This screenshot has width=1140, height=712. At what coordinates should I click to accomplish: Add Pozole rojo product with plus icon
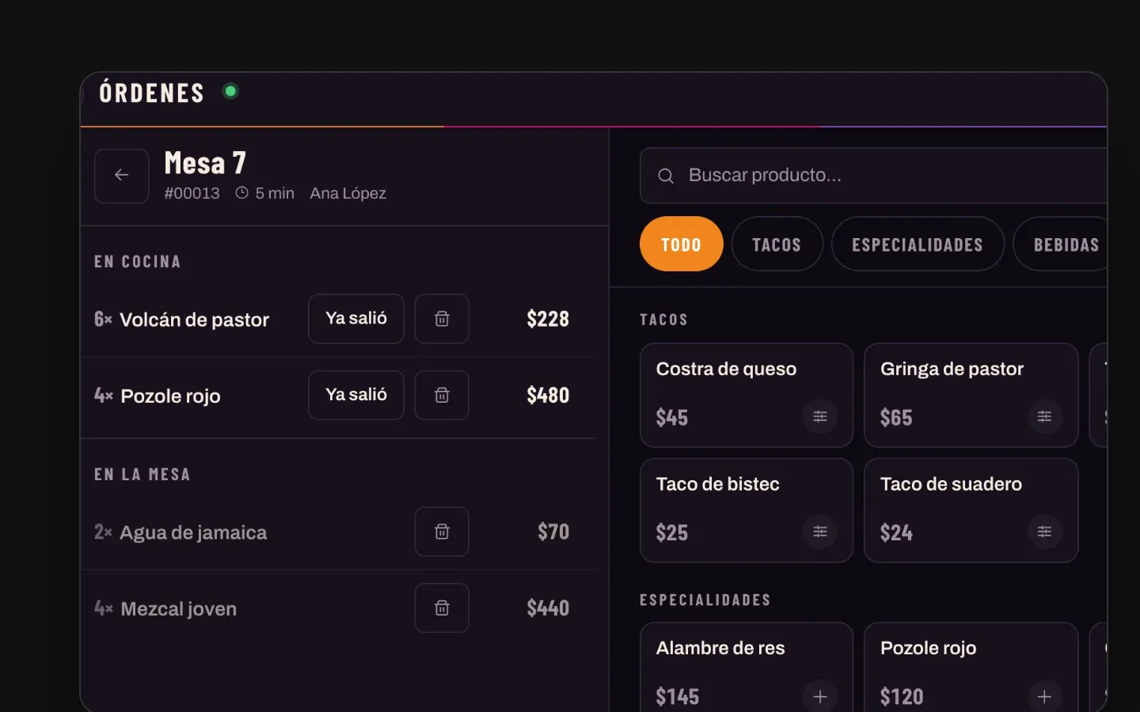1044,696
